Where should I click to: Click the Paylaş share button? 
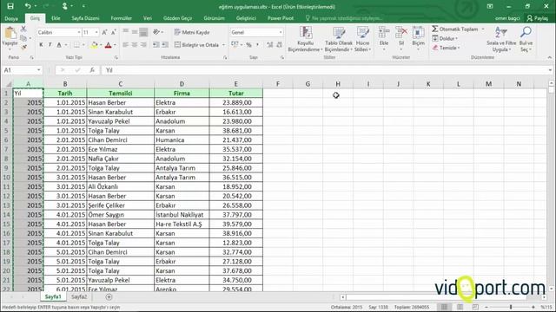point(537,18)
